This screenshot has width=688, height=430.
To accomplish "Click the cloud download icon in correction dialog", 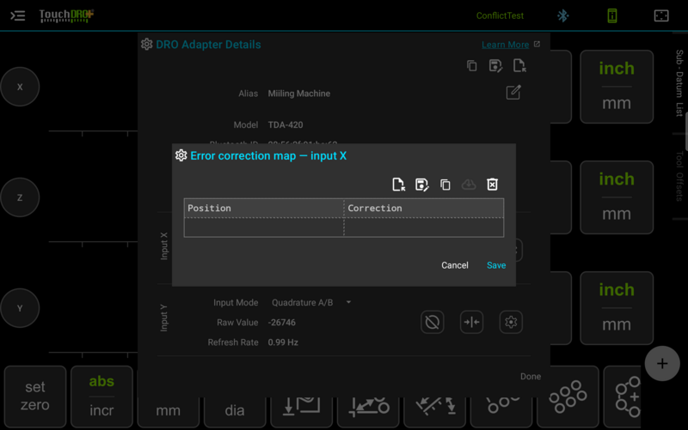I will point(469,185).
